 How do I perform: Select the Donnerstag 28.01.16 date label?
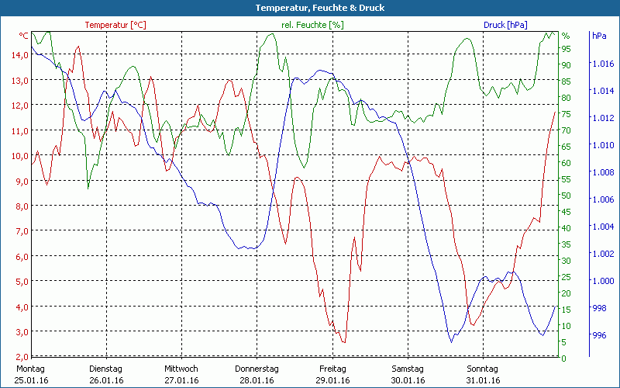pos(257,374)
